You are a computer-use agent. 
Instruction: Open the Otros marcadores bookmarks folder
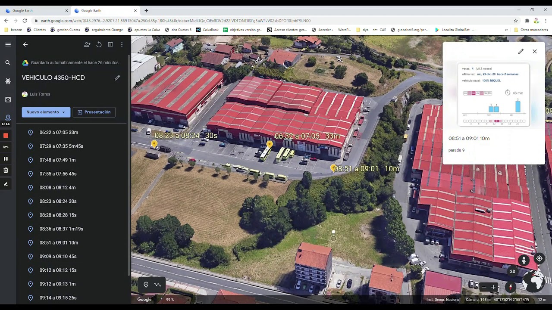point(531,30)
